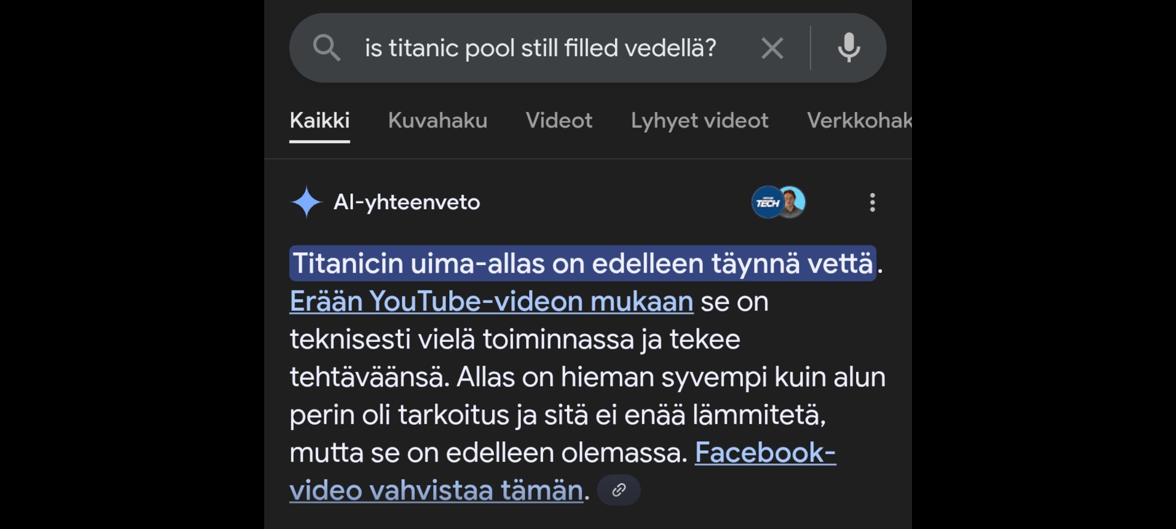The height and width of the screenshot is (529, 1176).
Task: Click the highlighted Titanicin uima-allas sentence
Action: [x=583, y=264]
